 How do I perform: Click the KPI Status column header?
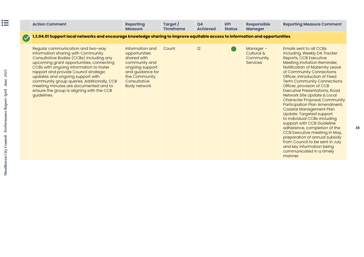click(231, 27)
